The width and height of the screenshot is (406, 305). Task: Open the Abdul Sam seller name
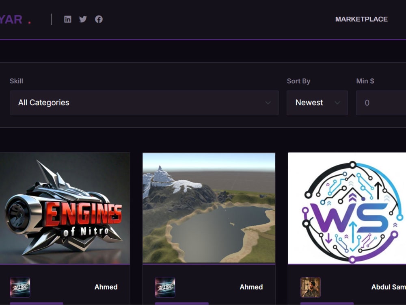389,287
